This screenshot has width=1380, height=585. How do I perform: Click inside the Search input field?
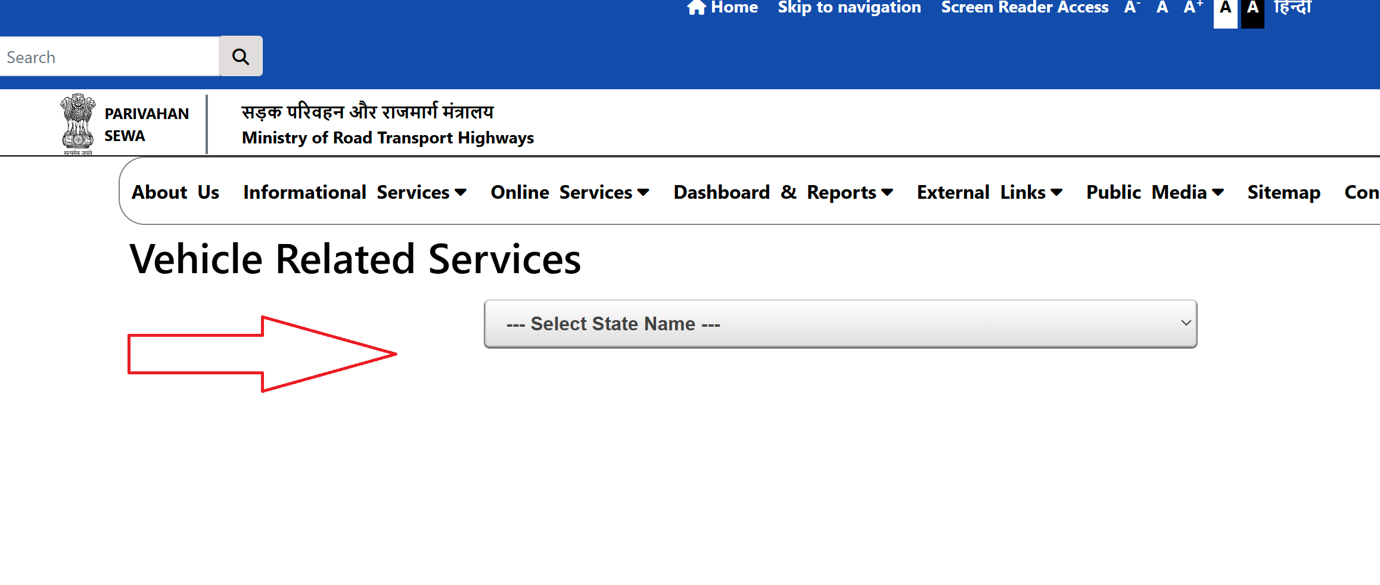click(x=107, y=56)
